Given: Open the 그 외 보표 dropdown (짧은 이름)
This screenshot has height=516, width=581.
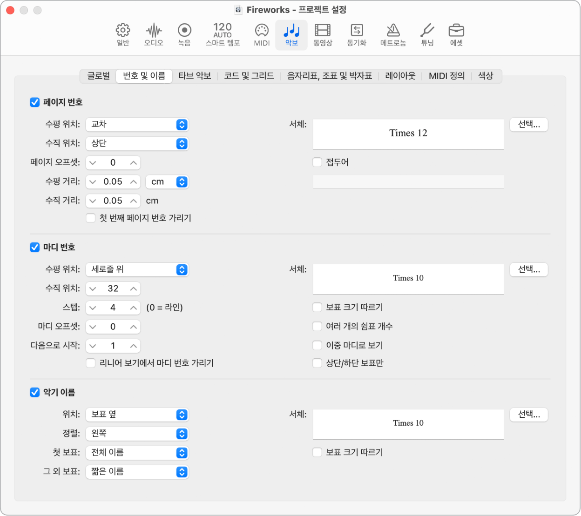Looking at the screenshot, I should [x=137, y=472].
